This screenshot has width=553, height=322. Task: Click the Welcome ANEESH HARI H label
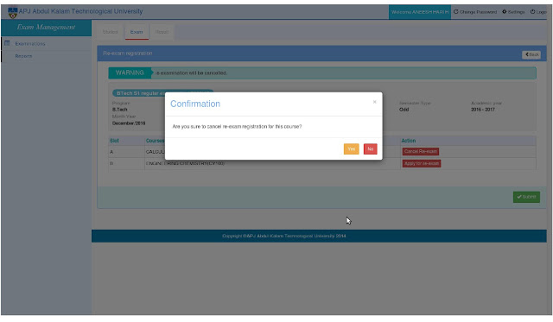[420, 12]
